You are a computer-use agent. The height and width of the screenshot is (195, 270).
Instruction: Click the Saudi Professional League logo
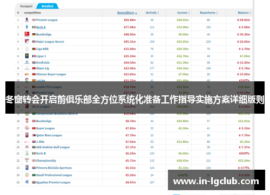tap(27, 175)
